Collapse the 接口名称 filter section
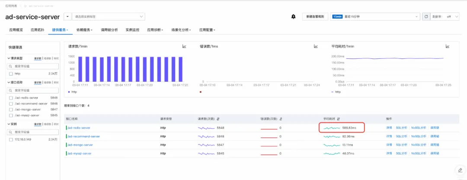The image size is (467, 180). pyautogui.click(x=9, y=82)
